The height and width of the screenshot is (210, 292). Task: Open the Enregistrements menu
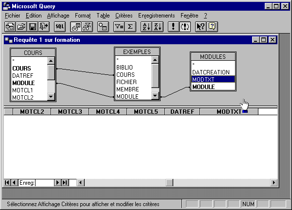[x=156, y=16]
